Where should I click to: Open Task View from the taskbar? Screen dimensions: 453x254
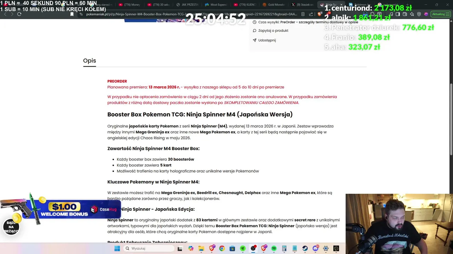click(180, 249)
